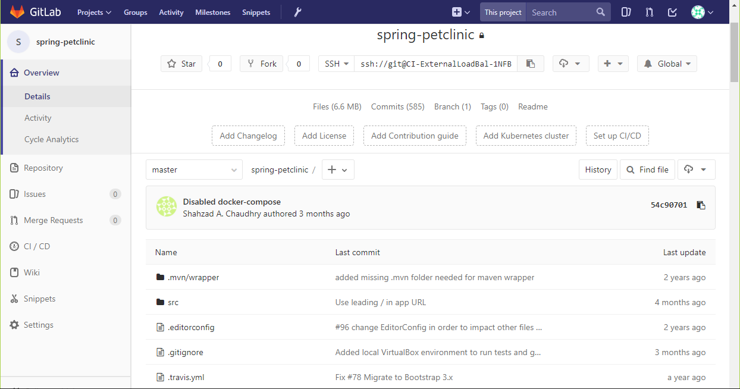The height and width of the screenshot is (389, 740).
Task: Click Add Contribution guide
Action: point(415,136)
